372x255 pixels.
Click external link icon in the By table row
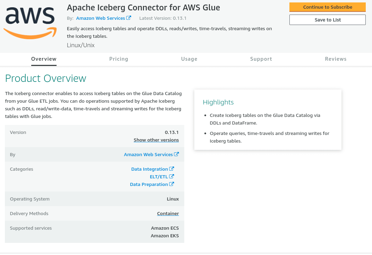176,154
